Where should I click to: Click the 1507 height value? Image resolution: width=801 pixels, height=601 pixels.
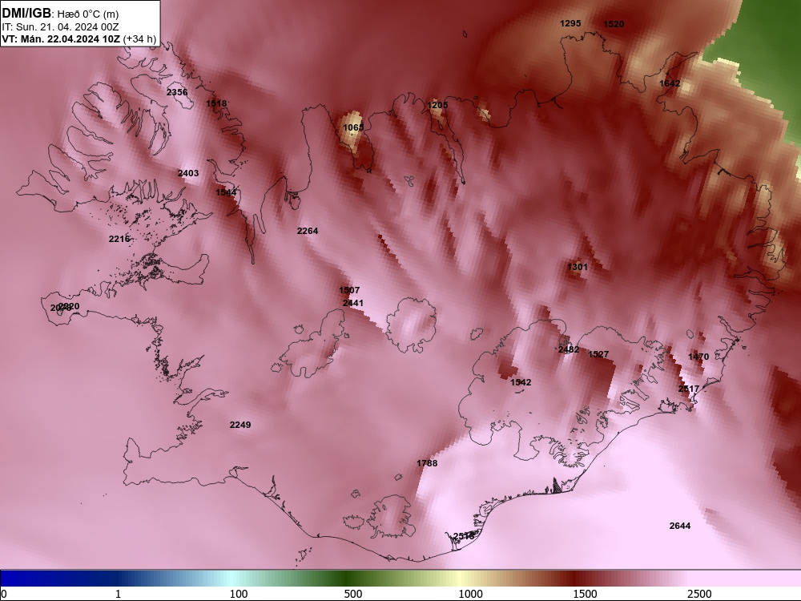[x=349, y=290]
